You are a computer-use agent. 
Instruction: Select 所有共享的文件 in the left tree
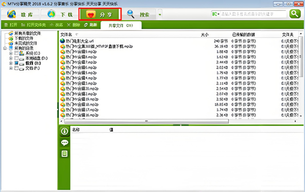pos(27,34)
